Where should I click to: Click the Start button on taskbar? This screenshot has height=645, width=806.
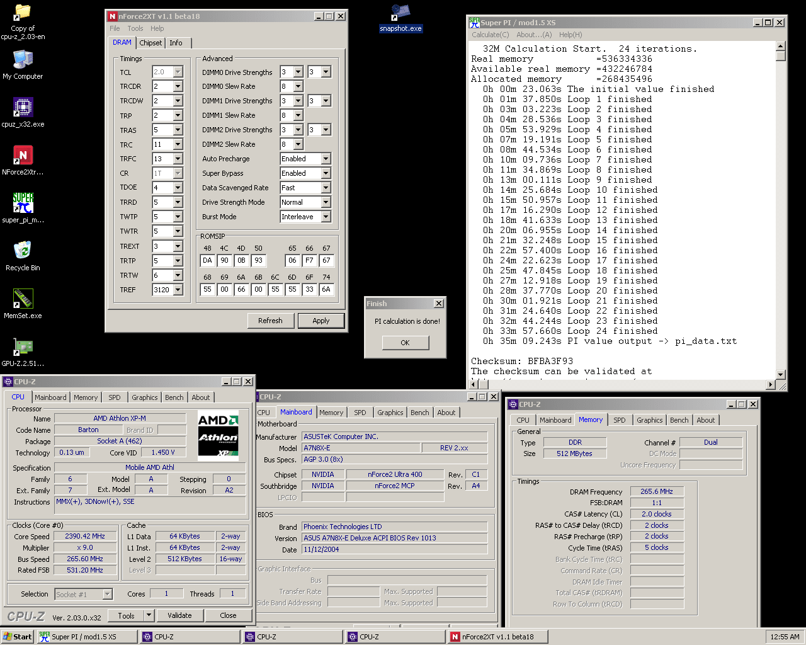pos(18,637)
